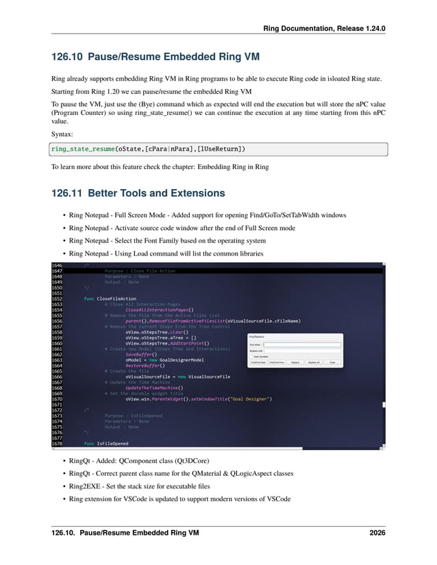Click the scroll-down arrow of the code editor
Viewport: 437px width, 565px height.
(x=384, y=446)
